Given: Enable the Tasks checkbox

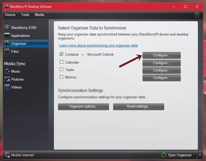Looking at the screenshot, I should tap(61, 69).
